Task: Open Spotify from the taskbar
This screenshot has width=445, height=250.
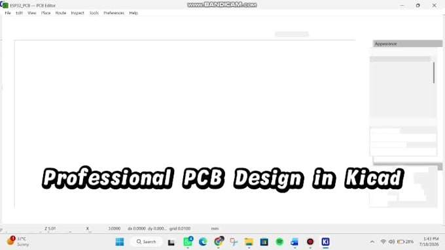Action: [x=279, y=242]
